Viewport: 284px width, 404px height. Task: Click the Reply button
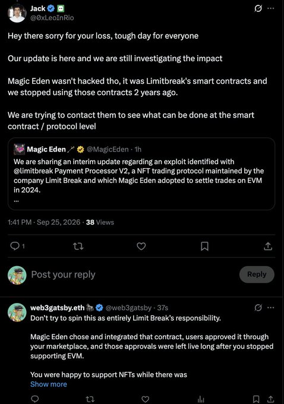click(257, 274)
